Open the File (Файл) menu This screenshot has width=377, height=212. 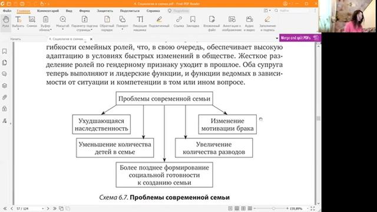[x=7, y=11]
